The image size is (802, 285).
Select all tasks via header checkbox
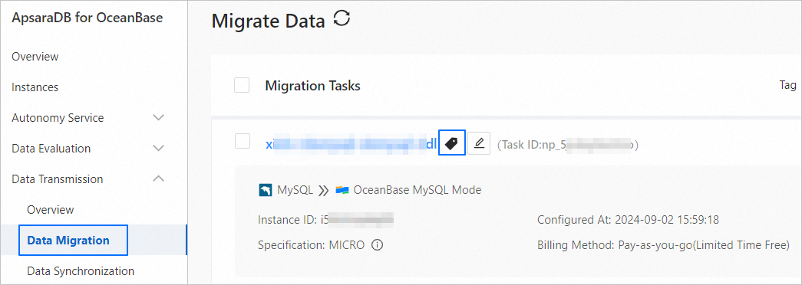[x=242, y=85]
